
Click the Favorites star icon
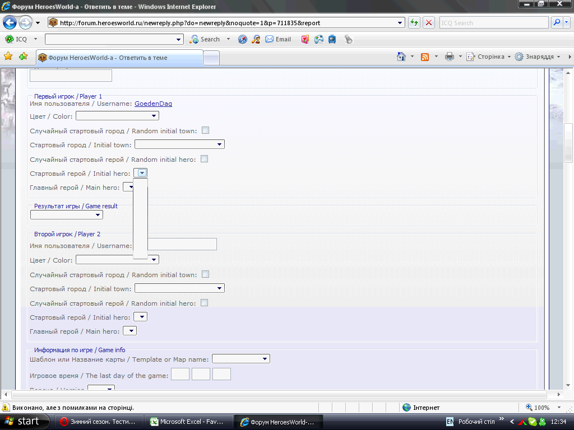click(8, 57)
